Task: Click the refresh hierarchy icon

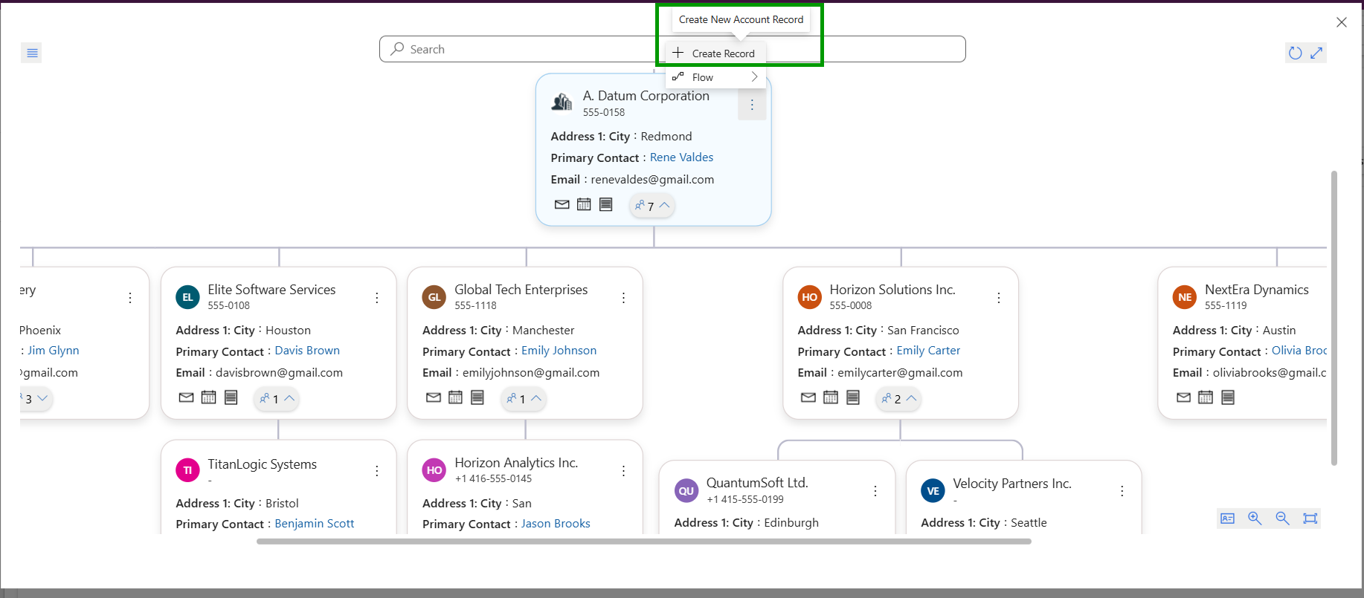Action: tap(1296, 53)
